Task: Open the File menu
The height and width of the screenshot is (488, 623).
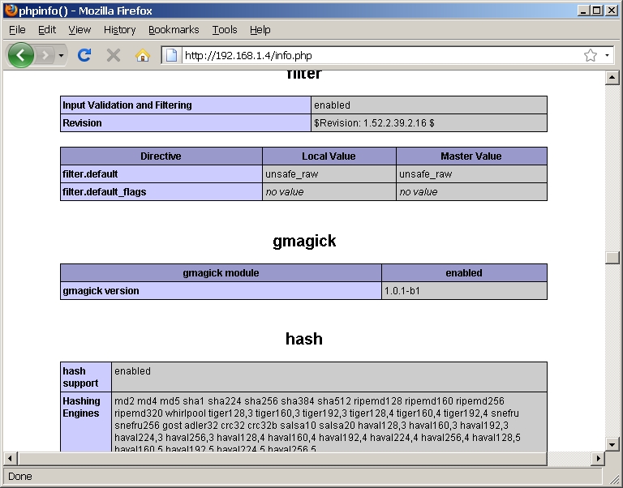Action: point(17,30)
